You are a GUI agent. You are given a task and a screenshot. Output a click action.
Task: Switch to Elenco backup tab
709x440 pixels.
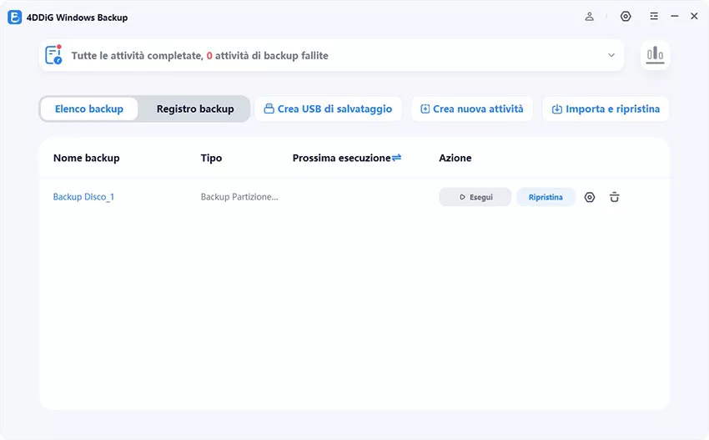(89, 109)
